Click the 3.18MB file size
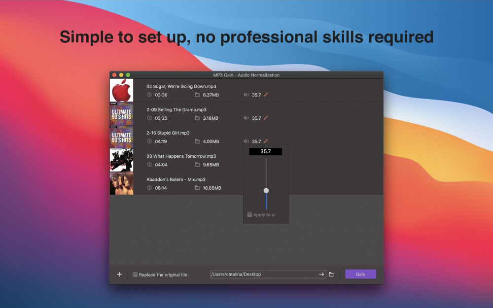Screen dimensions: 493x308 211,118
